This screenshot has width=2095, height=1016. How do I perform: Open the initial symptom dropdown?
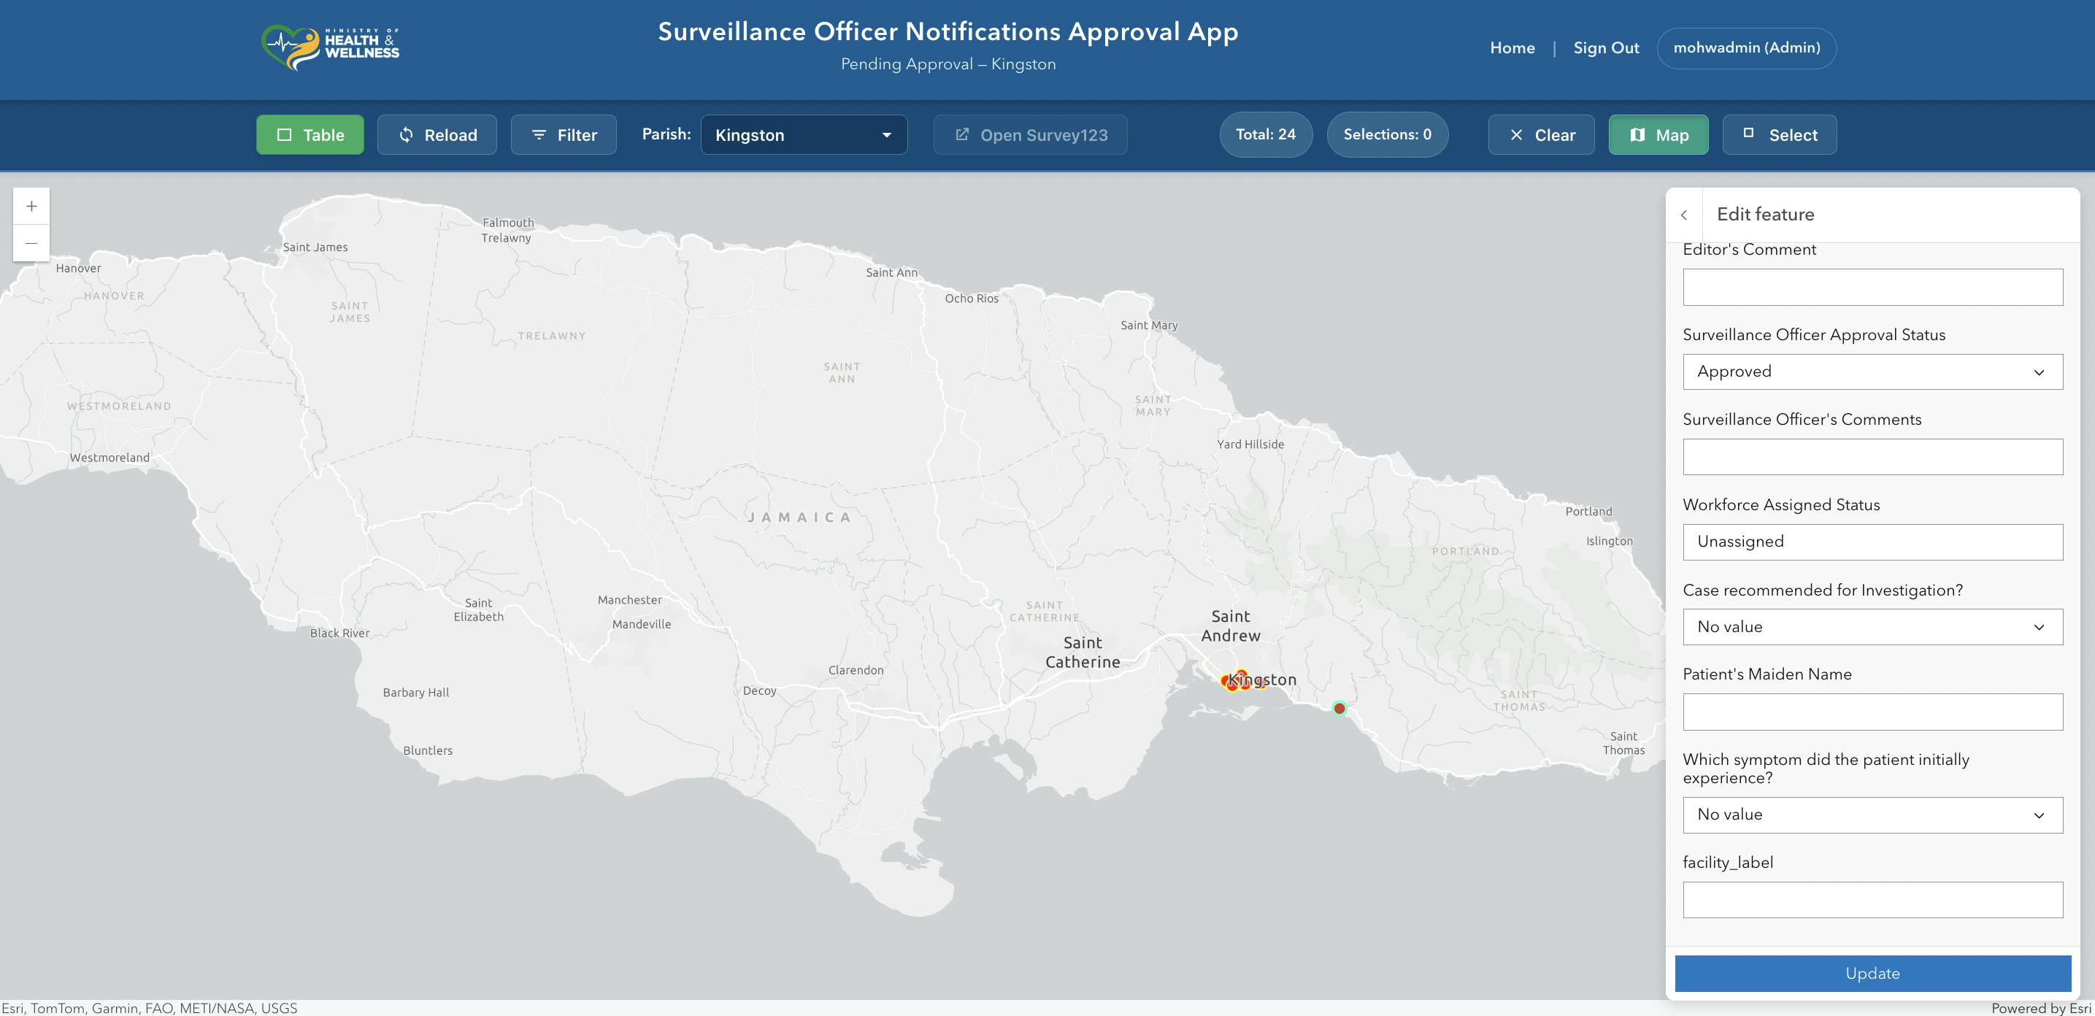[1872, 815]
